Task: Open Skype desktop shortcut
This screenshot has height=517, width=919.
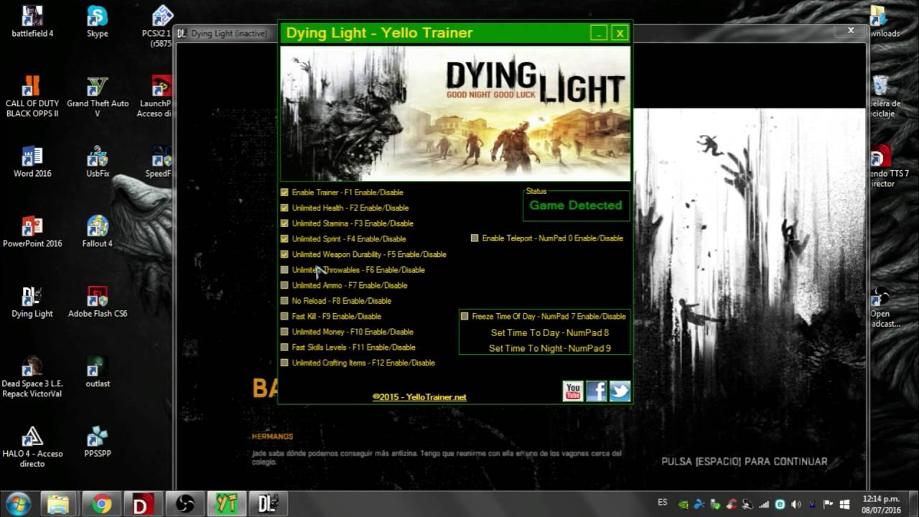Action: [98, 21]
